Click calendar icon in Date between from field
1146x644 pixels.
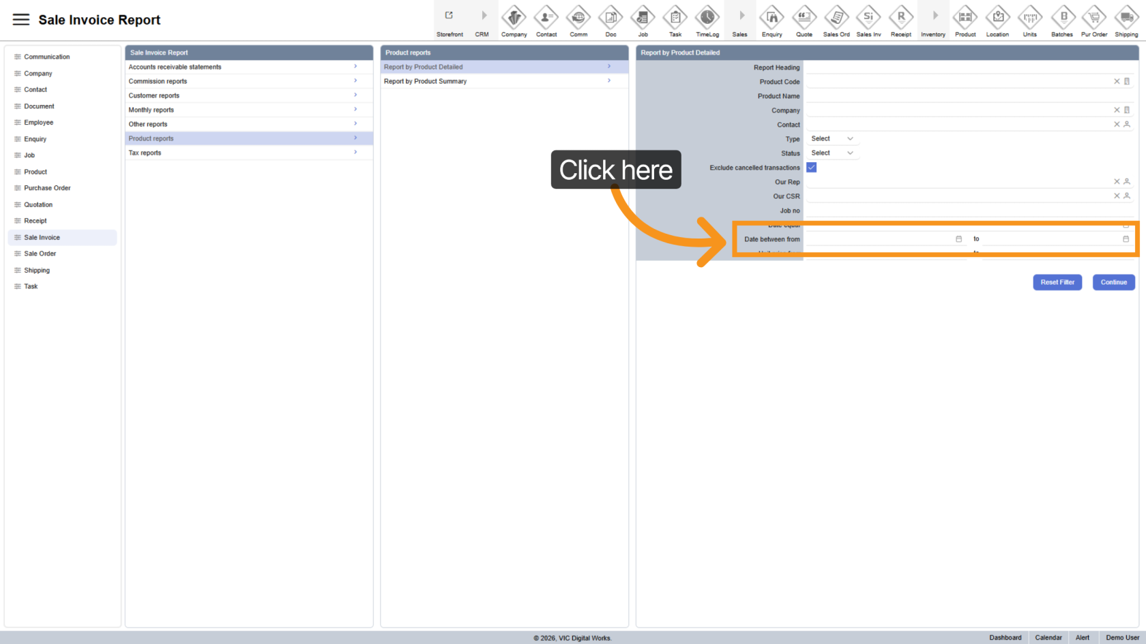[x=958, y=239]
